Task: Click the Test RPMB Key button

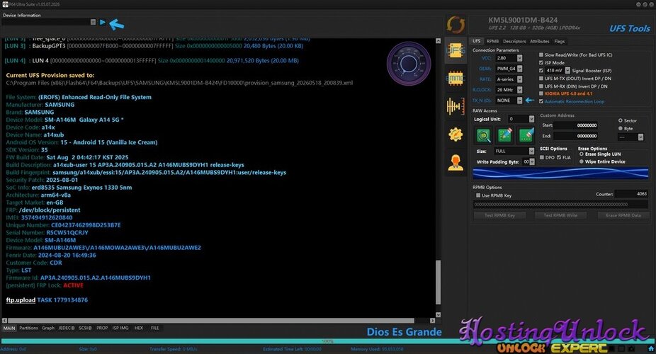Action: 499,215
